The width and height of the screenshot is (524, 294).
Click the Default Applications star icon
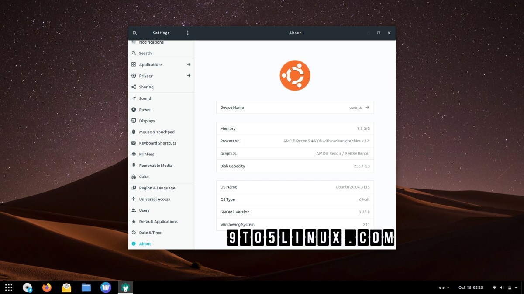click(134, 222)
